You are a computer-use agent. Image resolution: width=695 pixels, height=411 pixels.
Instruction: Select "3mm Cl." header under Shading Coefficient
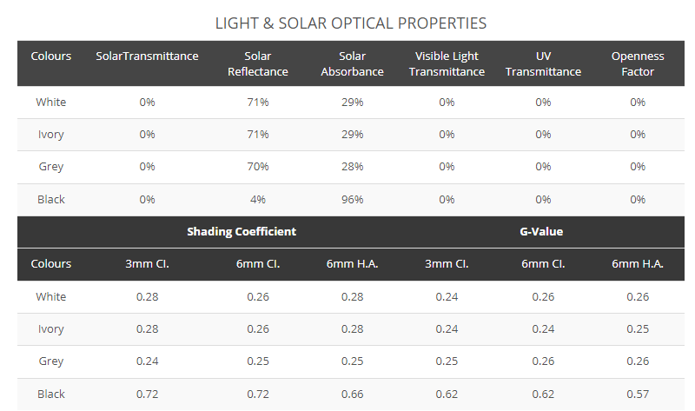pos(147,264)
